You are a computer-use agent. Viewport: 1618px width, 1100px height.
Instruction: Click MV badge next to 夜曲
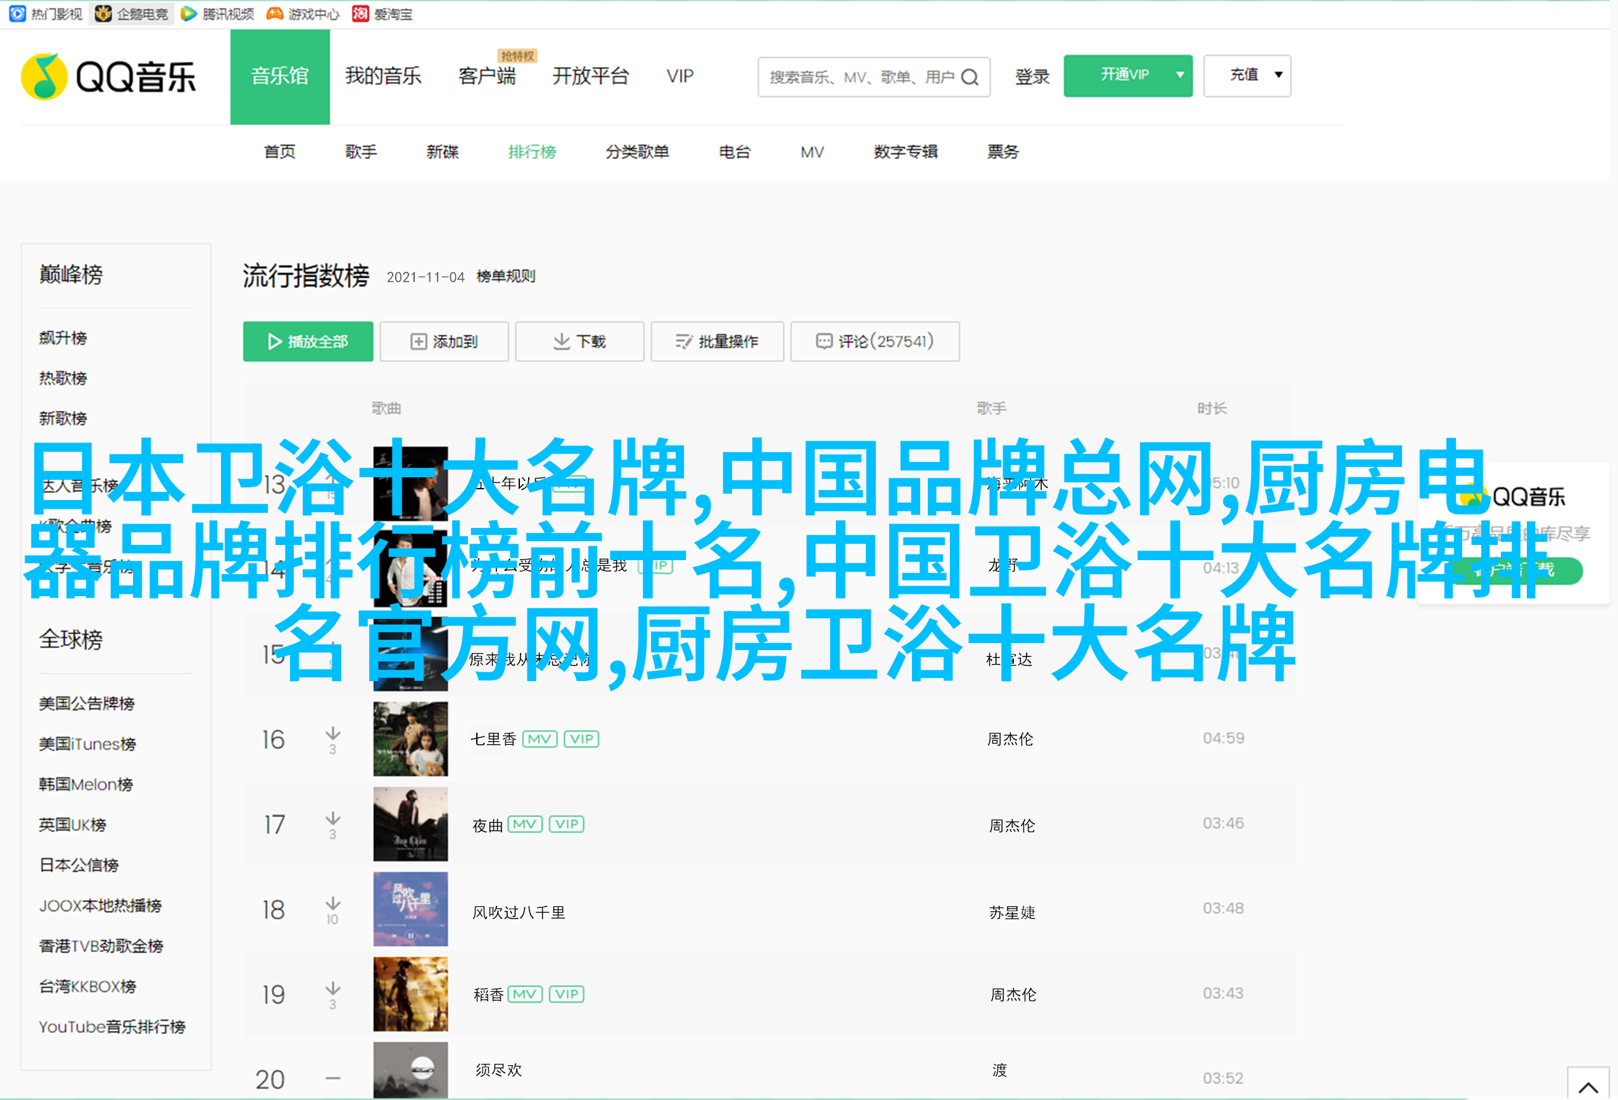(x=525, y=825)
